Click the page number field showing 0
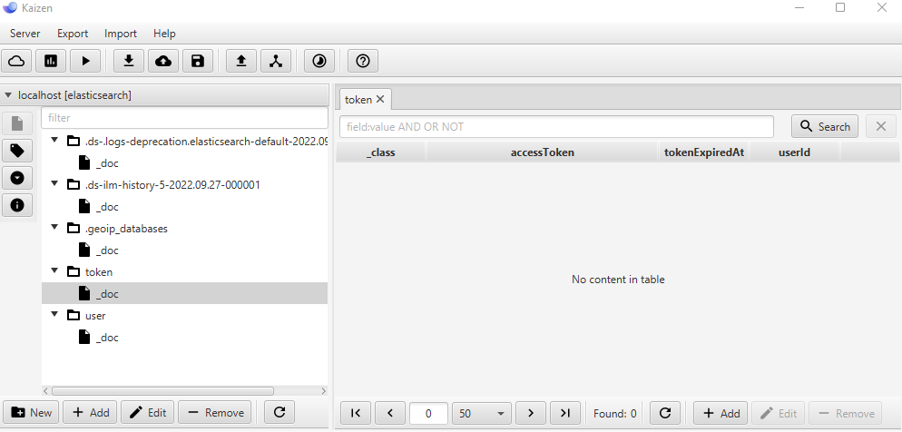 point(428,413)
